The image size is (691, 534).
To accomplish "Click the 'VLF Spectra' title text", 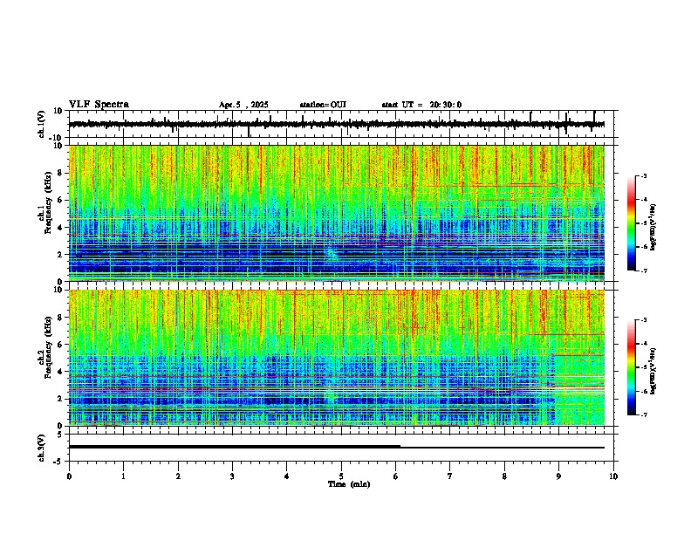I will pyautogui.click(x=99, y=105).
